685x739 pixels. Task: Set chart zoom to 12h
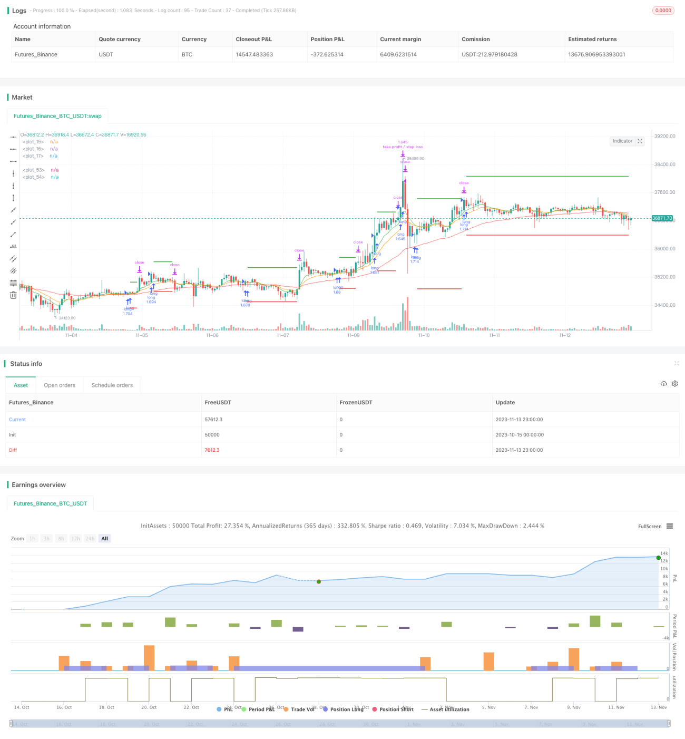coord(75,538)
